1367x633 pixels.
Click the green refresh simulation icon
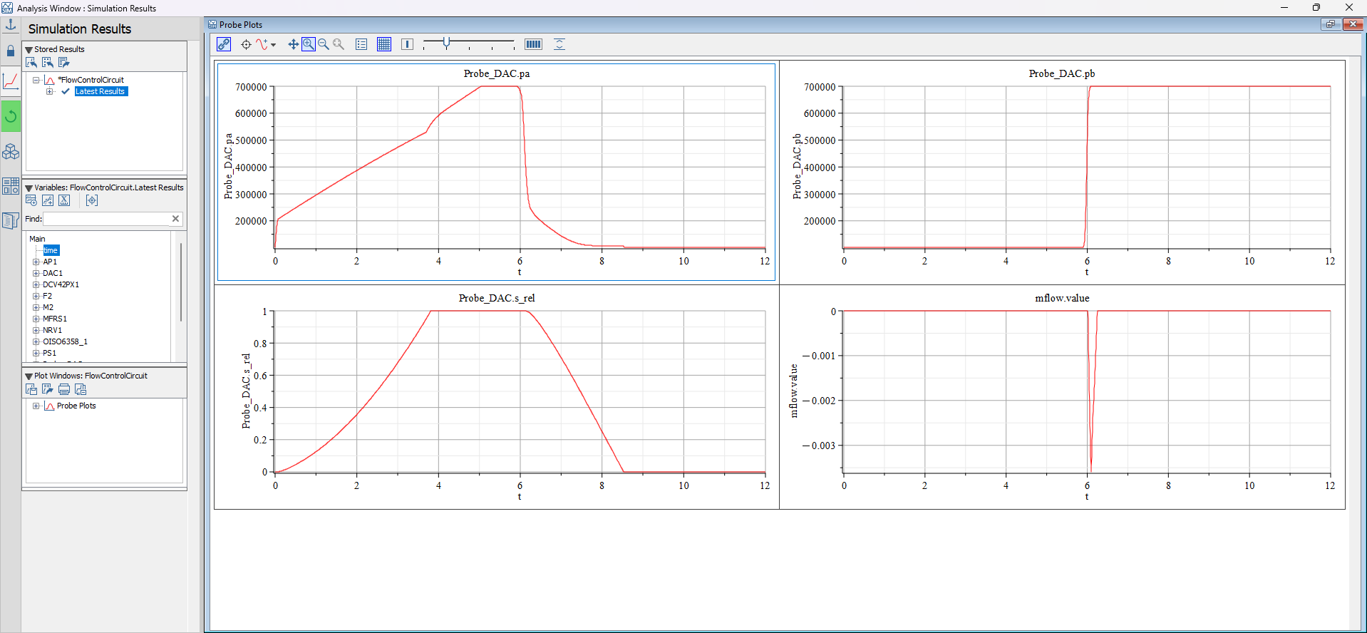coord(11,116)
